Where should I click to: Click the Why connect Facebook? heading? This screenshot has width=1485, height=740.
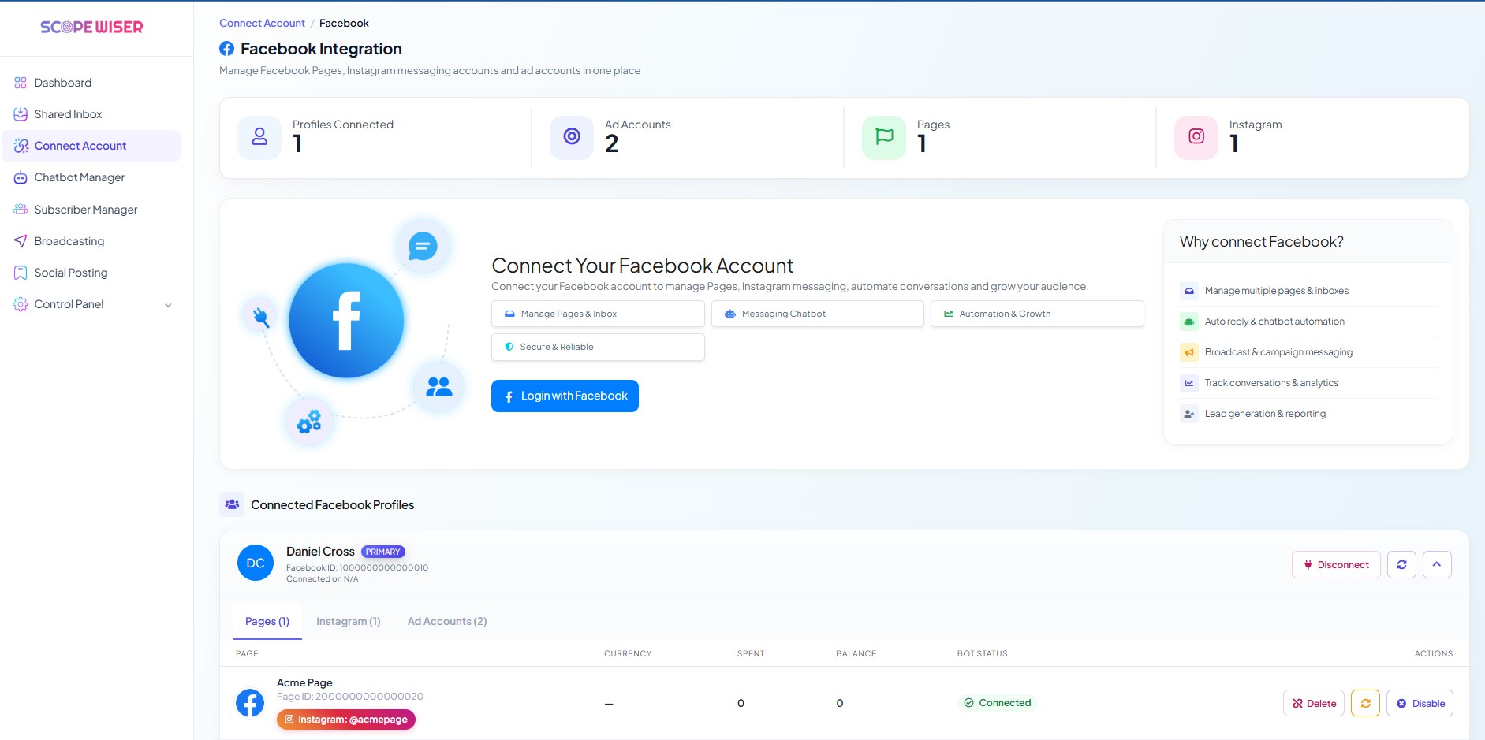[1262, 242]
